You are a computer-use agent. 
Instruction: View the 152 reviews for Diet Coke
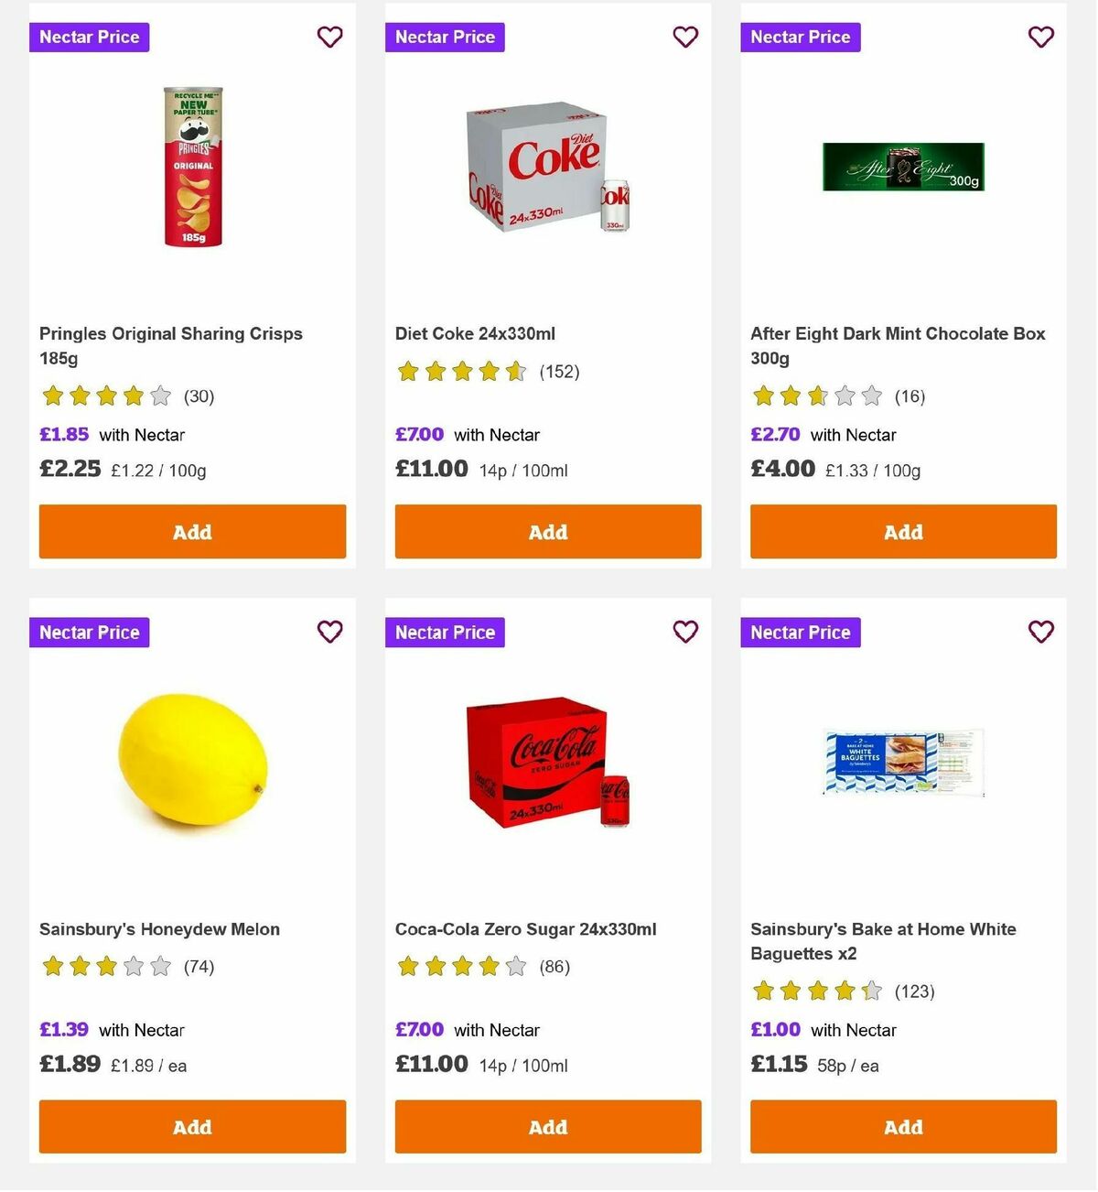click(559, 372)
